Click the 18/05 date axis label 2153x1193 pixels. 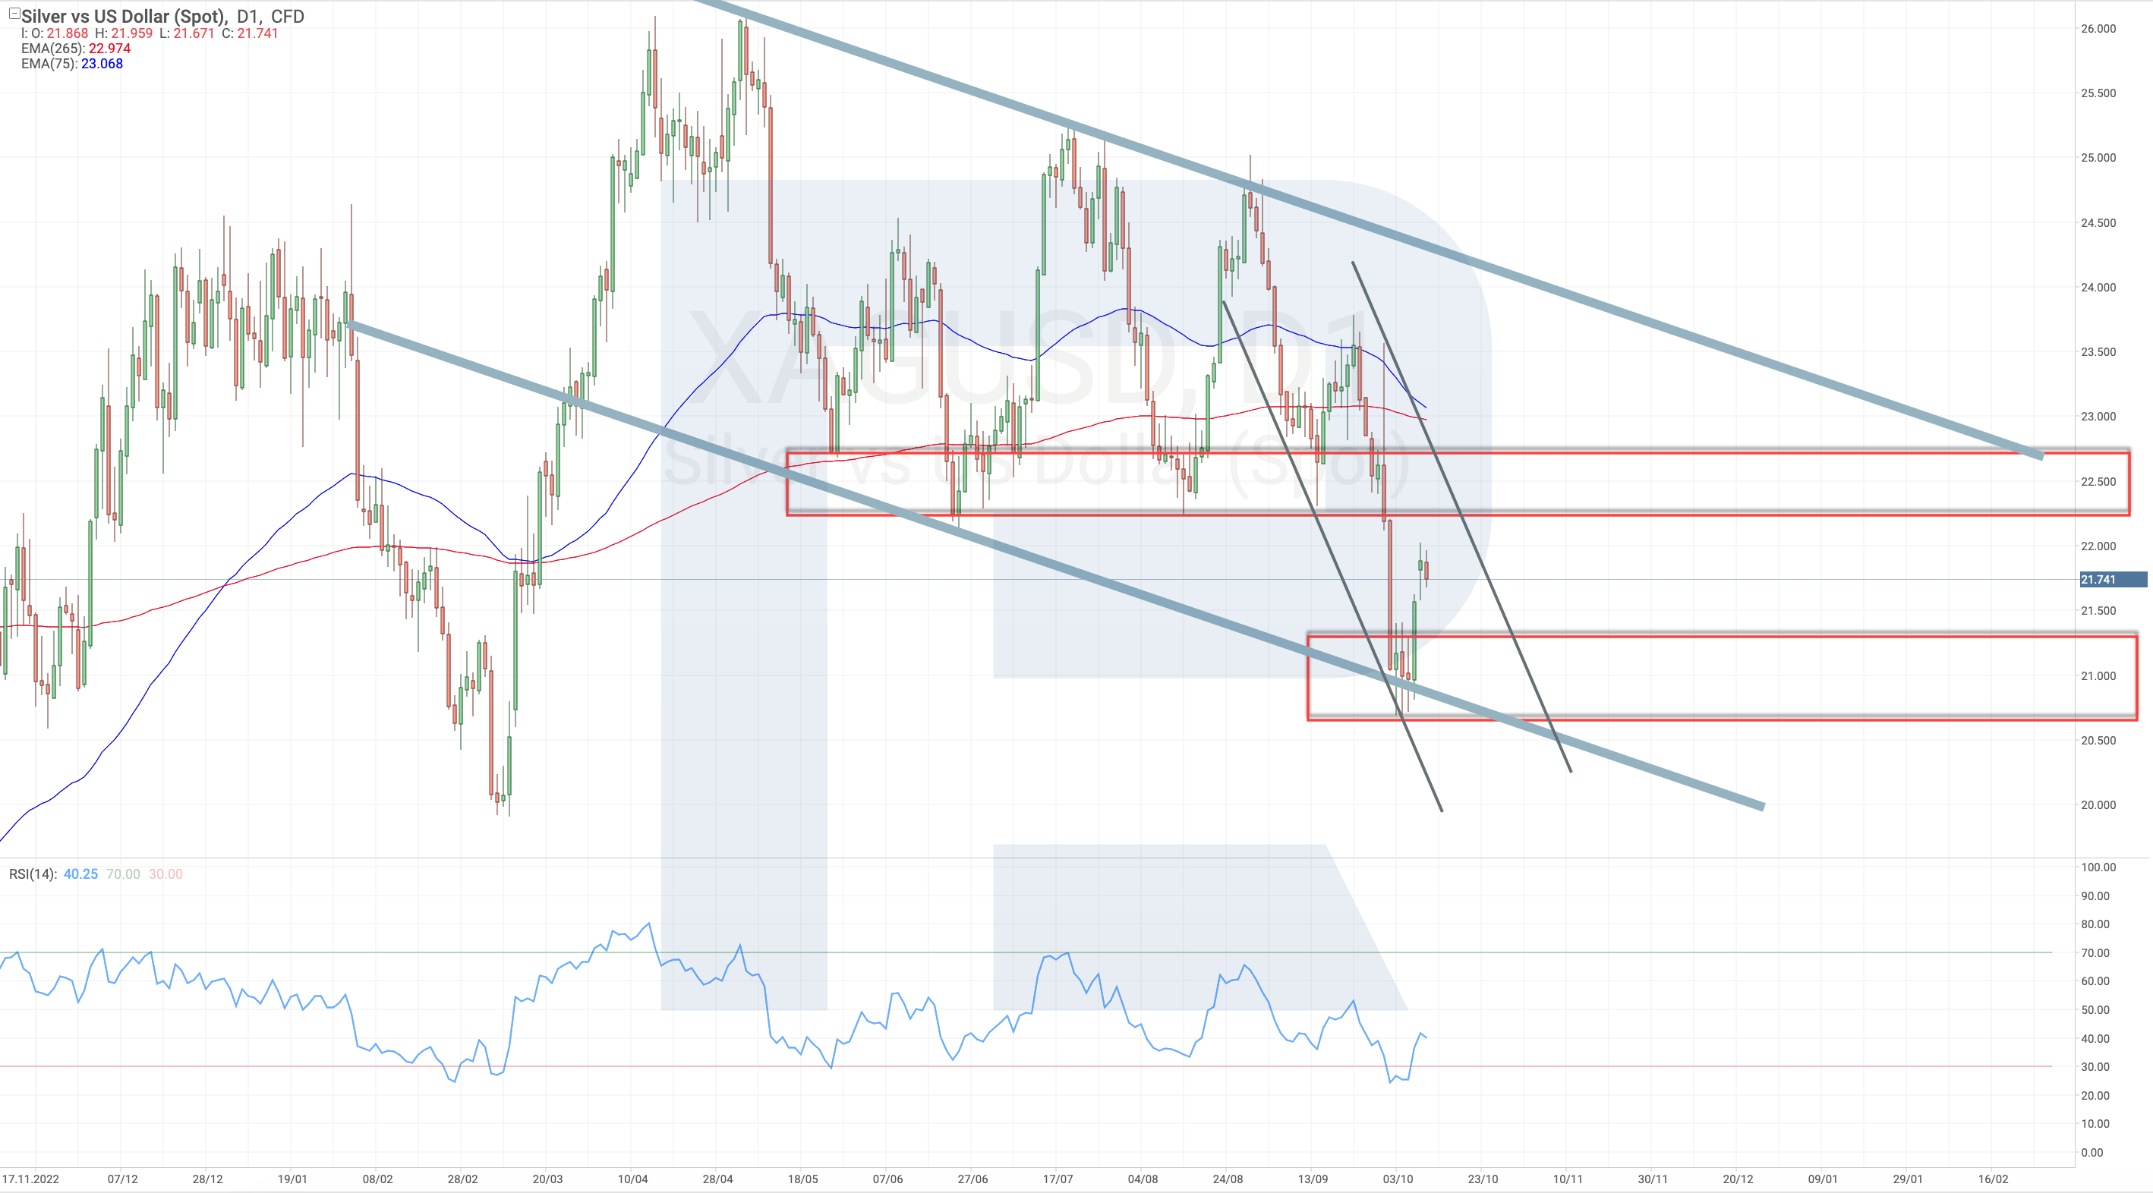click(803, 1179)
